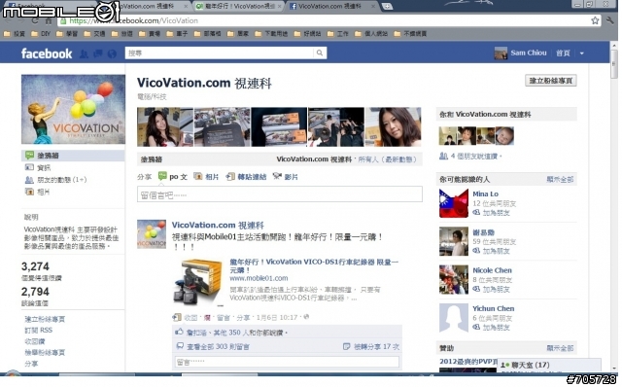Click Yichun Chen's default silhouette avatar
This screenshot has height=387, width=622.
coord(454,318)
